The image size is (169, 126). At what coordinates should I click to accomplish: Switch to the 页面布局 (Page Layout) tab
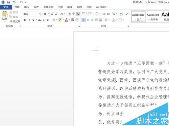[48, 7]
